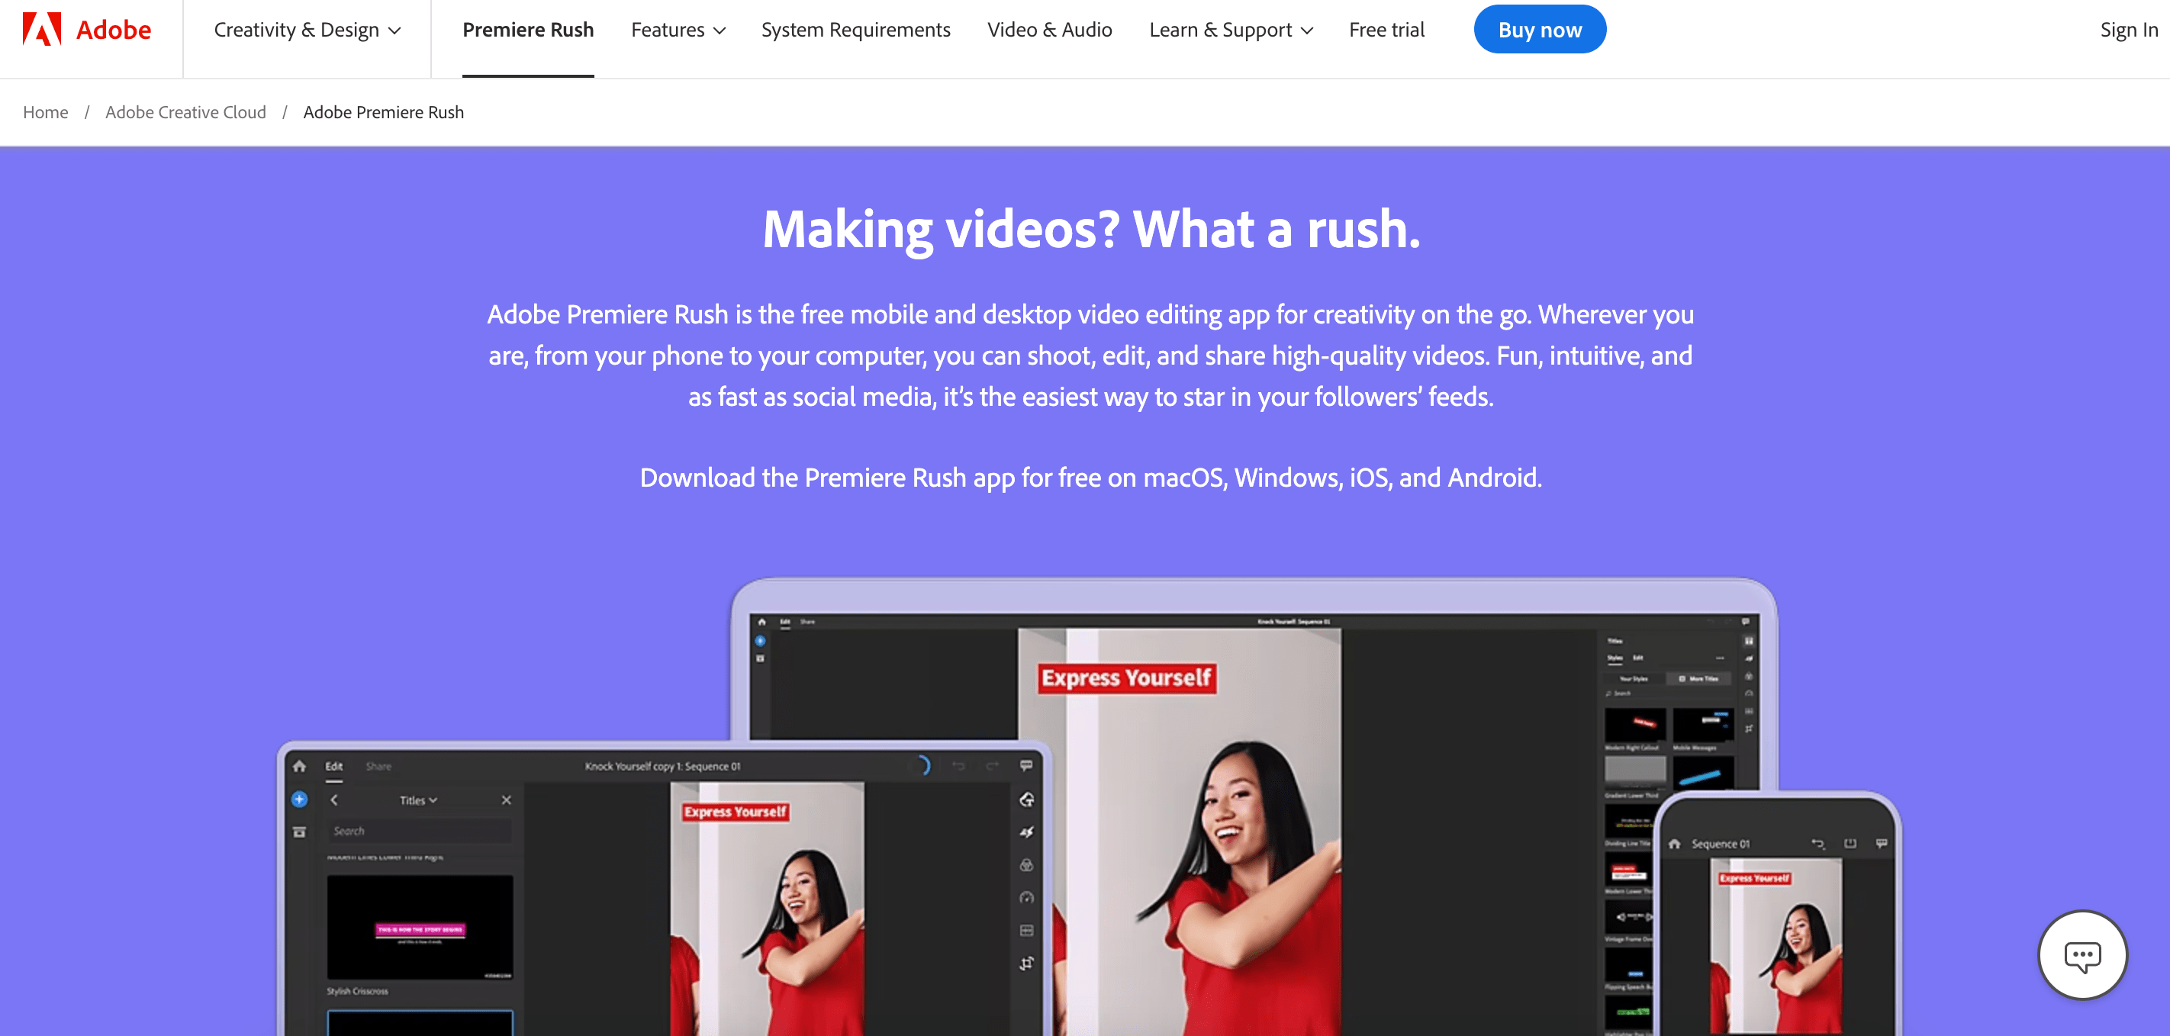Click three-dot options in laptop Titles panel
The width and height of the screenshot is (2170, 1036).
1720,658
